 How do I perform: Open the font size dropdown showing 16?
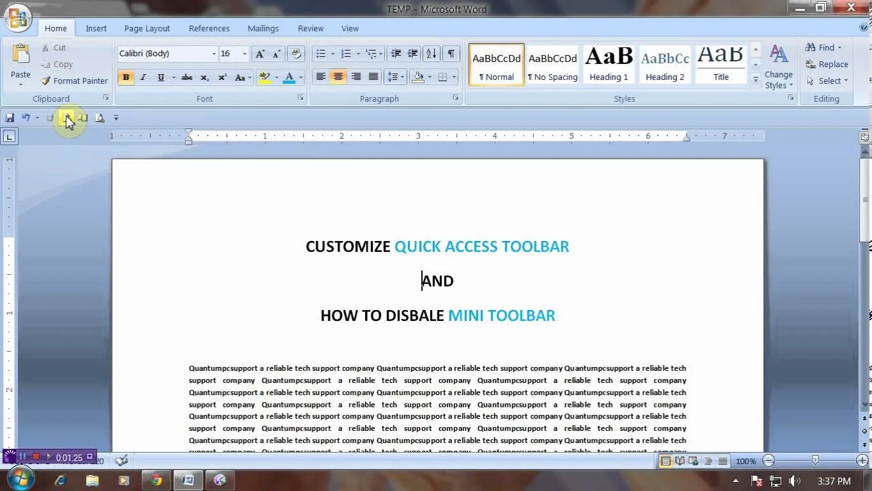click(244, 54)
